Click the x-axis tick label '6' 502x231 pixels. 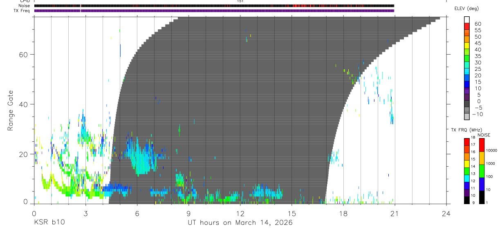pos(137,213)
